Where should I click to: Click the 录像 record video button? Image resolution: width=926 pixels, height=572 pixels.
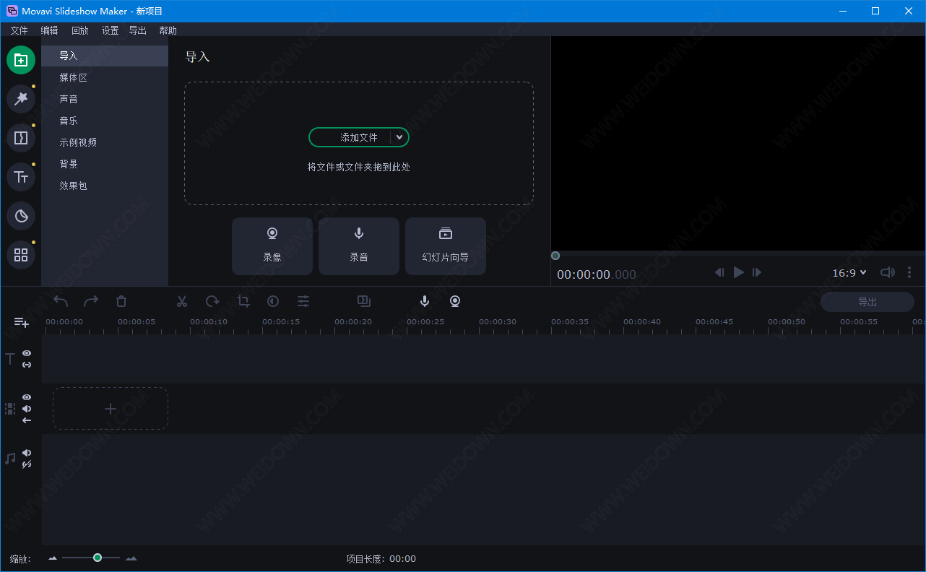tap(272, 246)
